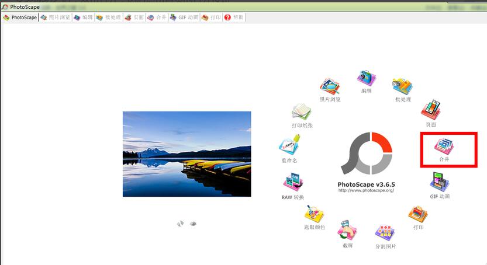Visit the http://www.photoscape.org/ link
The image size is (487, 265).
[366, 190]
